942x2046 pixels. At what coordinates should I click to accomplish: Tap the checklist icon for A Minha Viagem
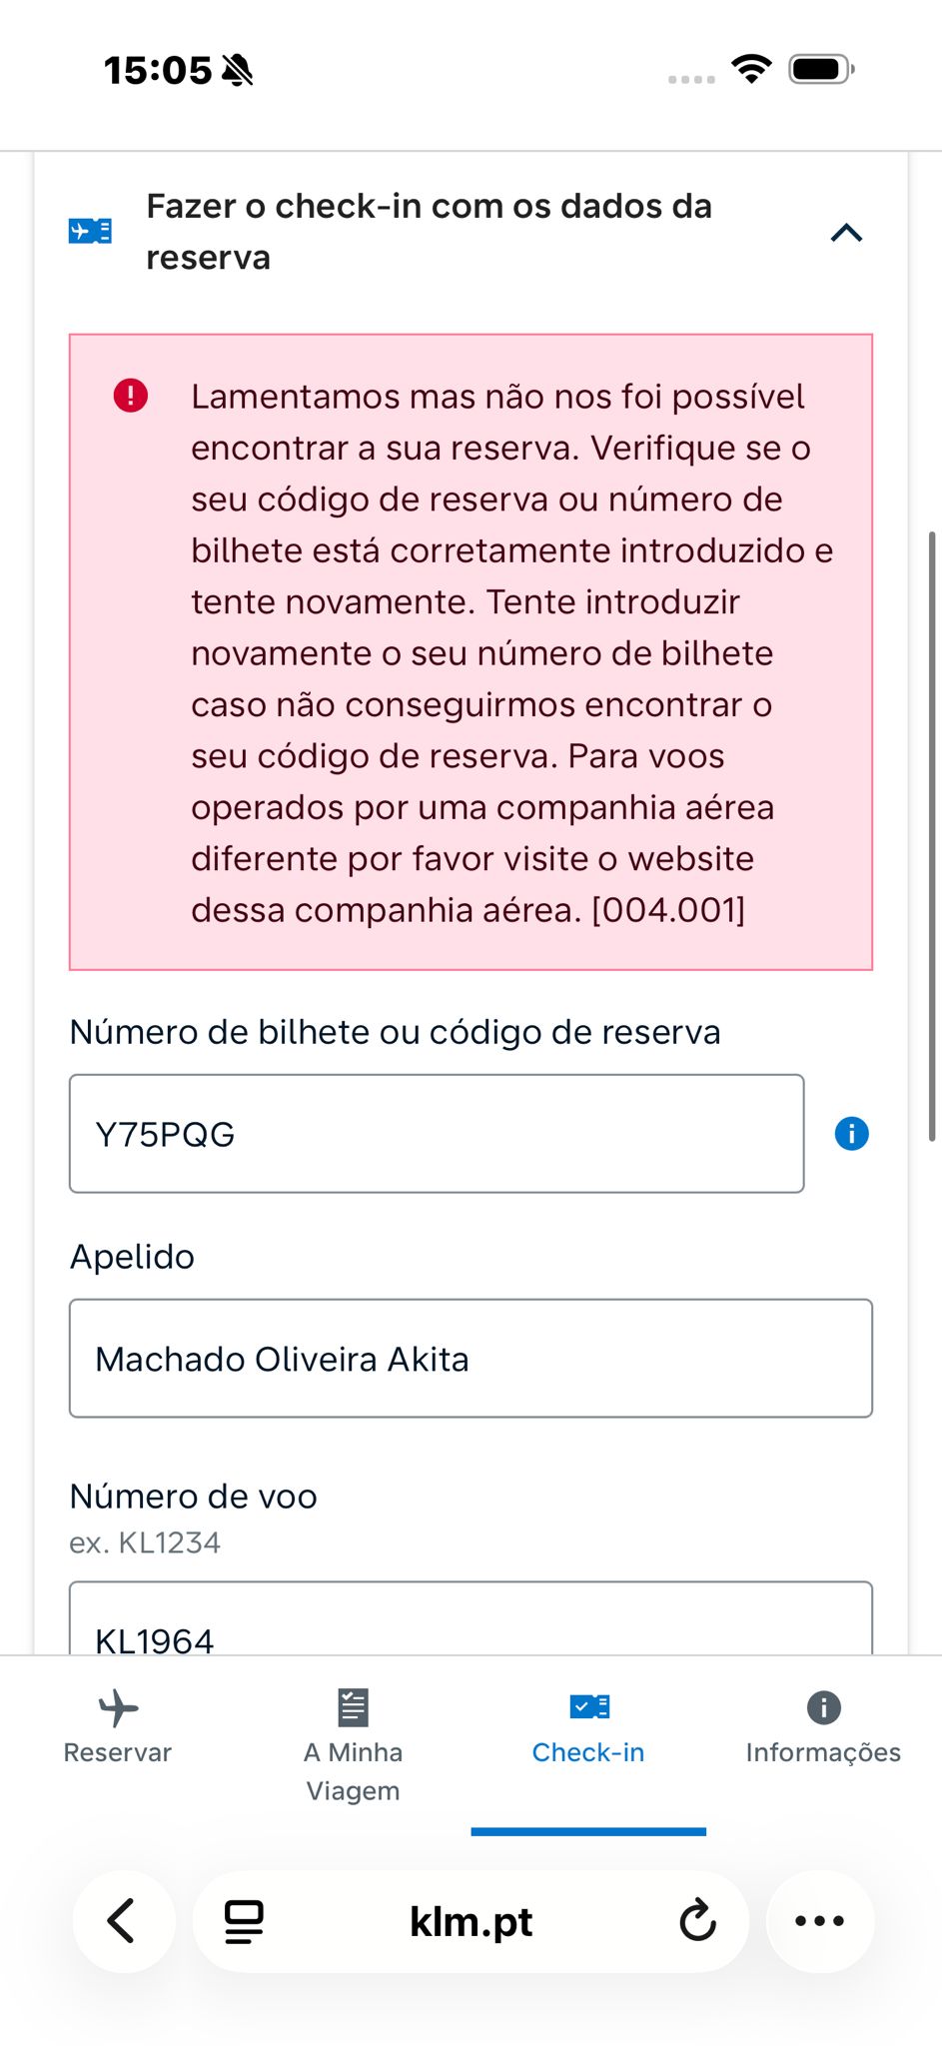click(x=353, y=1707)
